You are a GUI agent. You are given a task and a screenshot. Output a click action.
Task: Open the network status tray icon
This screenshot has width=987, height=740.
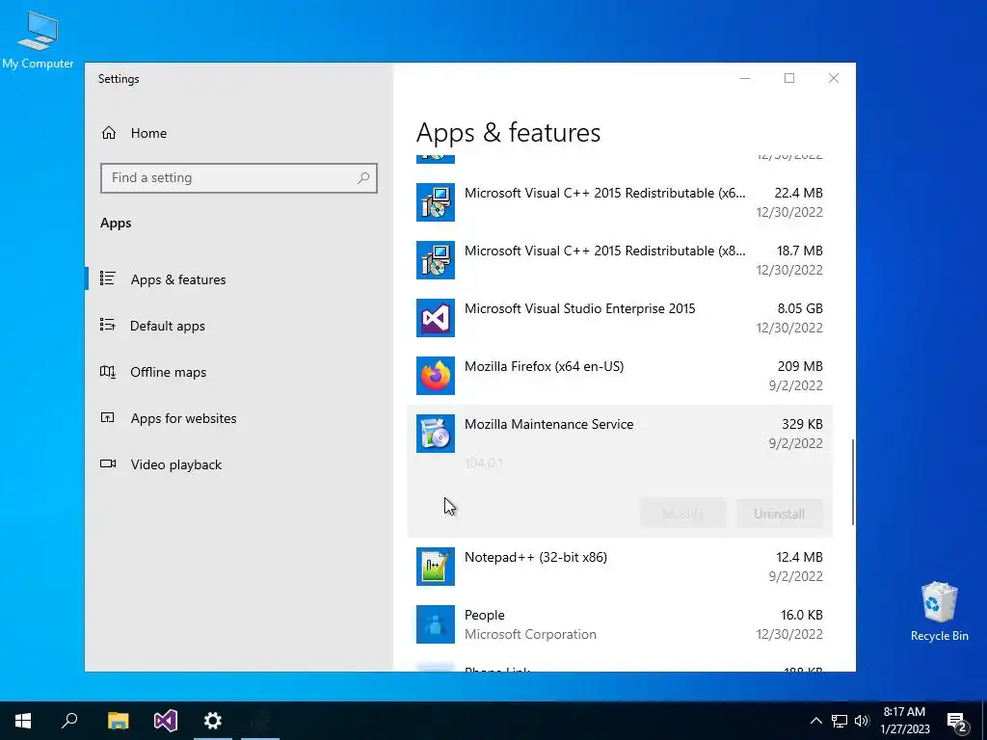[x=840, y=721]
